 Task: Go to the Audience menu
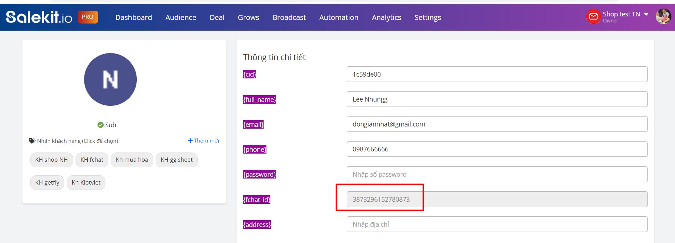[181, 17]
